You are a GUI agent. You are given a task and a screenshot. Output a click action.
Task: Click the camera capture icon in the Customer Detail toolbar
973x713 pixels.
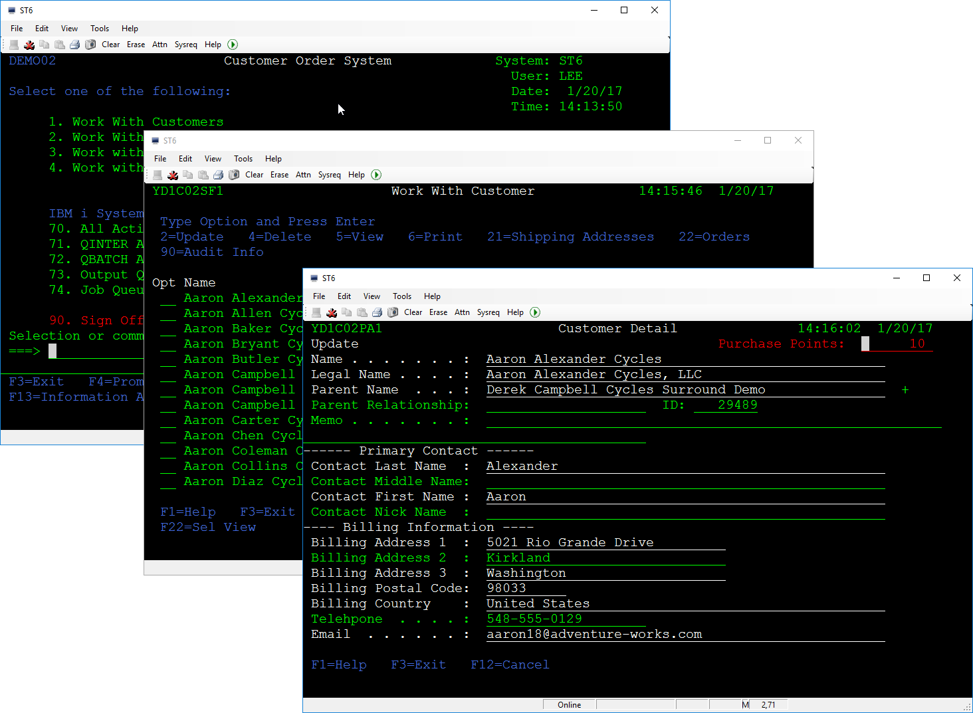[393, 312]
